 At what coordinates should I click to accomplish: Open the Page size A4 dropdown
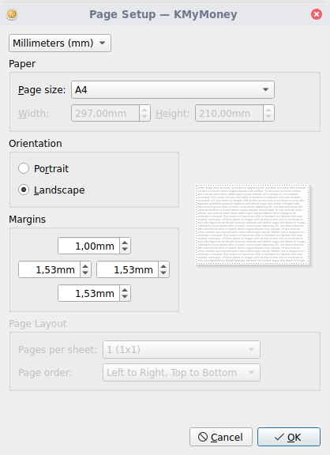pos(173,90)
